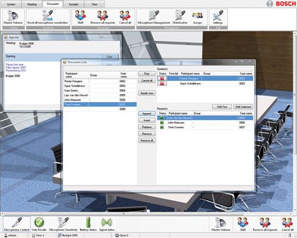Image resolution: width=297 pixels, height=238 pixels.
Task: Click Sales figures 2007 agenda link
Action: pyautogui.click(x=16, y=67)
